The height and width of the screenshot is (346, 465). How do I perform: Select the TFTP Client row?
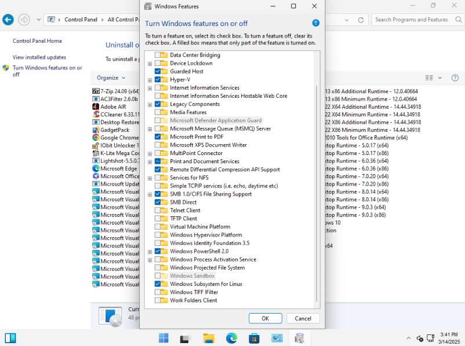184,219
